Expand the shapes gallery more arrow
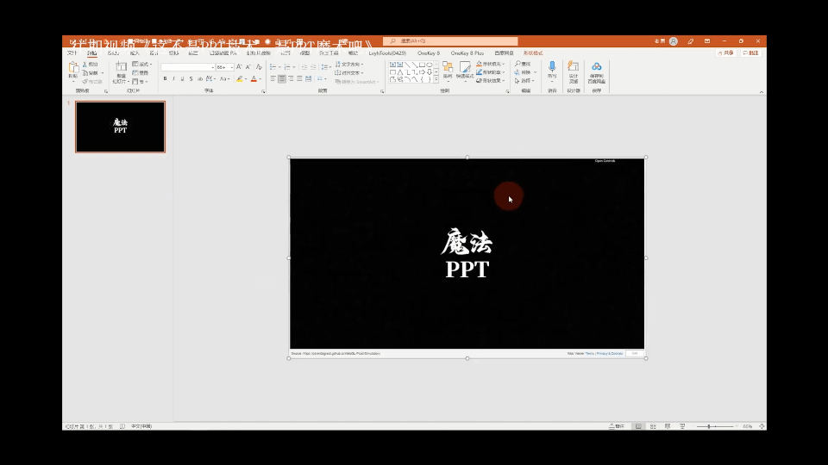Image resolution: width=828 pixels, height=465 pixels. 436,79
